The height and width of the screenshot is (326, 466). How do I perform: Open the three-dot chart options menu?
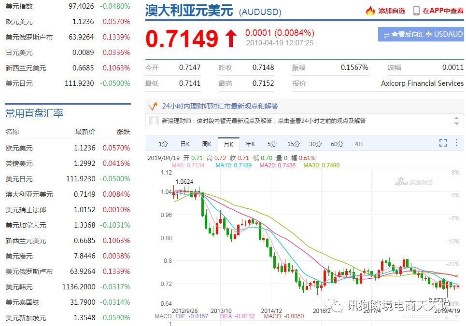coord(457,143)
